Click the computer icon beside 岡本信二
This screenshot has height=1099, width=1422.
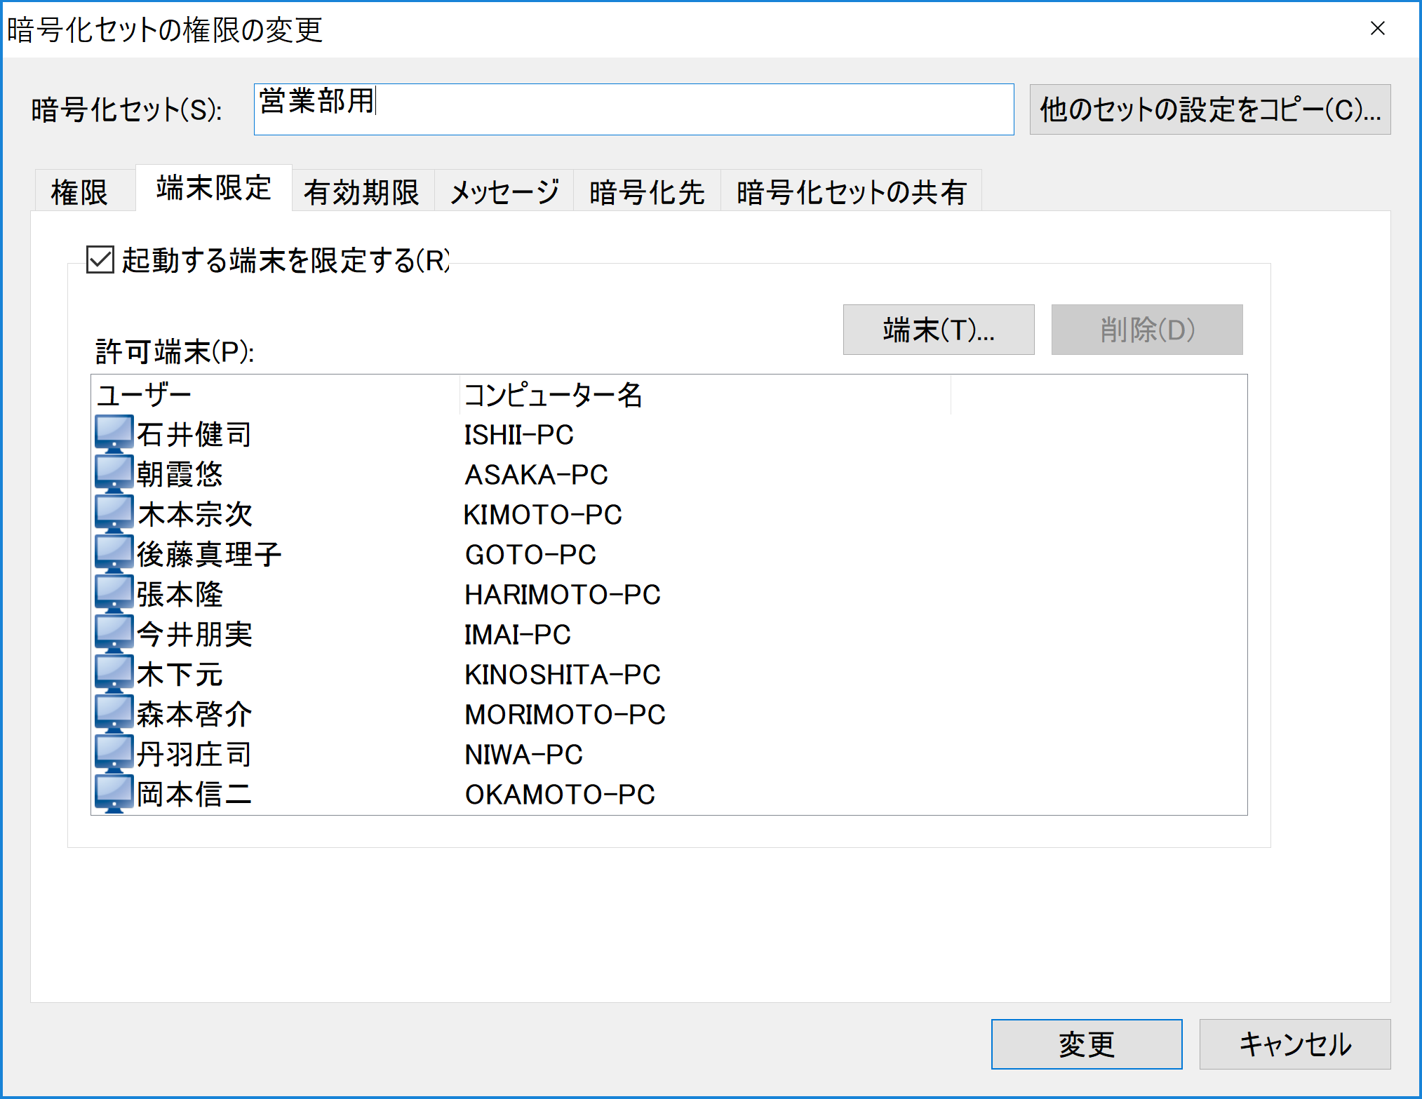(114, 793)
